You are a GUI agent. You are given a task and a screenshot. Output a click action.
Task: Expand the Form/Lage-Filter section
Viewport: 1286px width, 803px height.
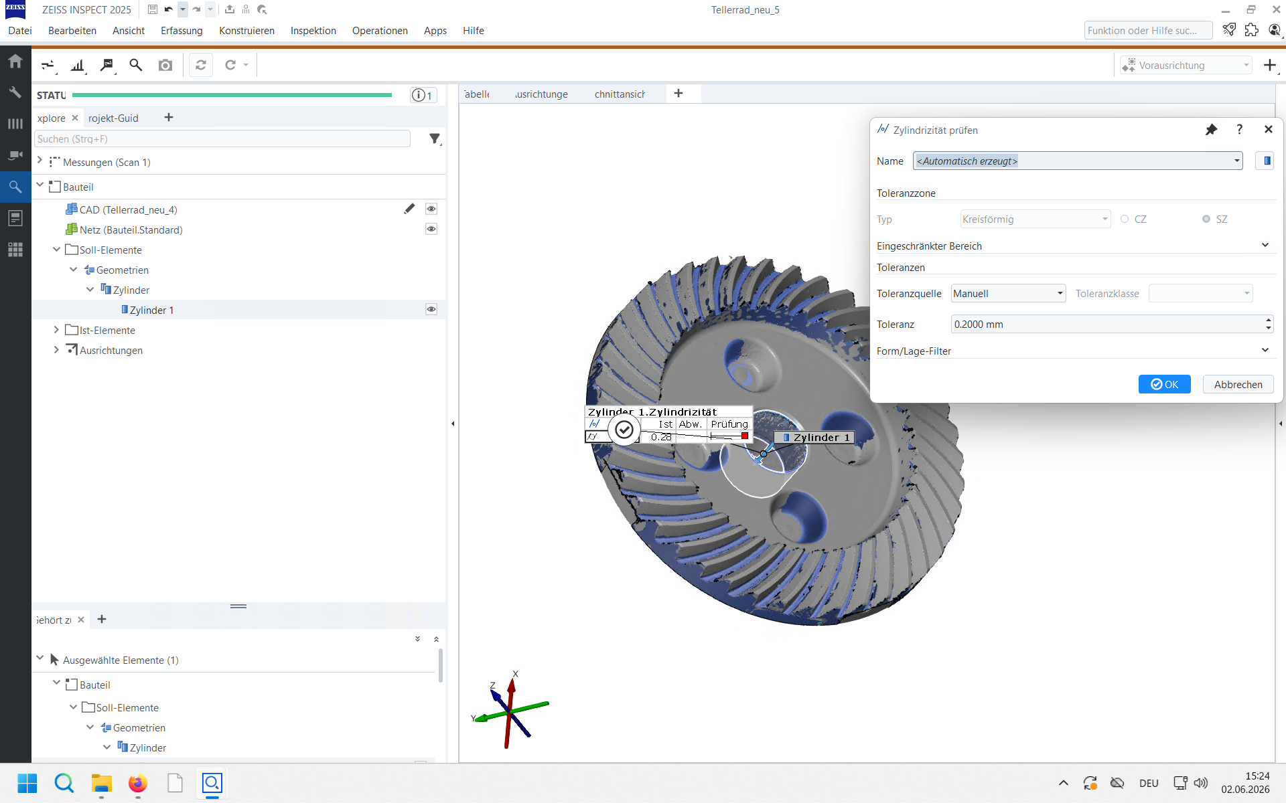coord(1265,350)
